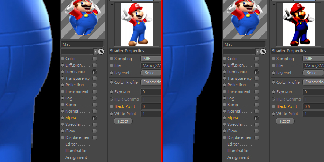Open the Sampling MIP dropdown in the Black Point 0 panel
This screenshot has width=324, height=162.
tap(151, 59)
